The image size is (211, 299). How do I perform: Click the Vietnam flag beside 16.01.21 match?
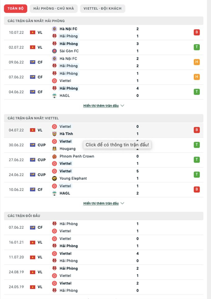[33, 242]
